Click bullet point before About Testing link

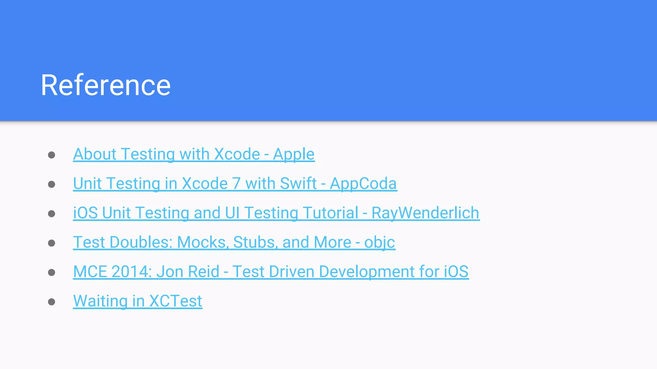52,155
